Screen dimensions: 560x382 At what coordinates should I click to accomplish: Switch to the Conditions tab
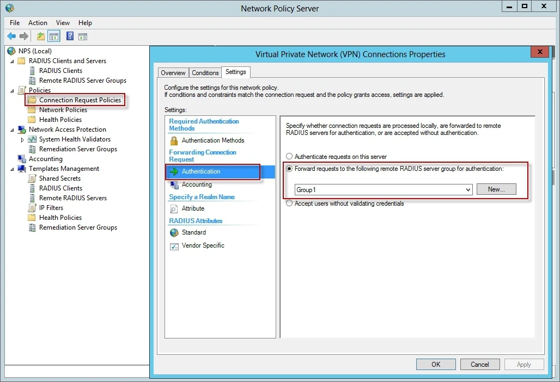click(205, 73)
